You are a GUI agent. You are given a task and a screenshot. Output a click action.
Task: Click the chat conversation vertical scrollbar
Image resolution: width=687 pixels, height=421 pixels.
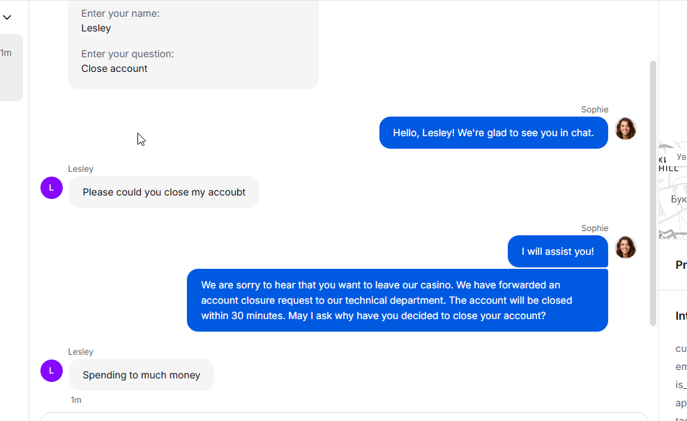(653, 192)
